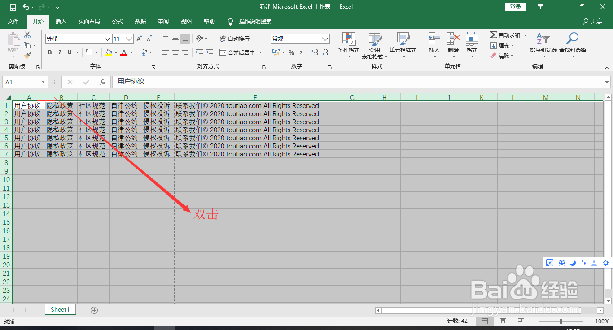Switch to the 视图 tab
The width and height of the screenshot is (613, 330).
pyautogui.click(x=186, y=22)
